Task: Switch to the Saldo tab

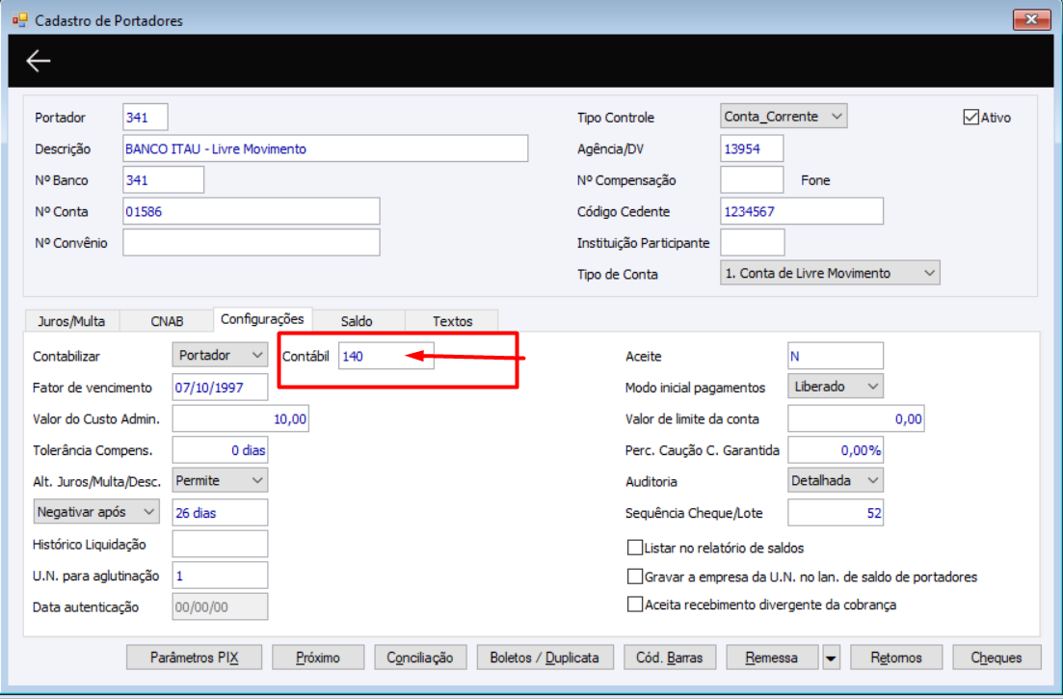Action: (358, 321)
